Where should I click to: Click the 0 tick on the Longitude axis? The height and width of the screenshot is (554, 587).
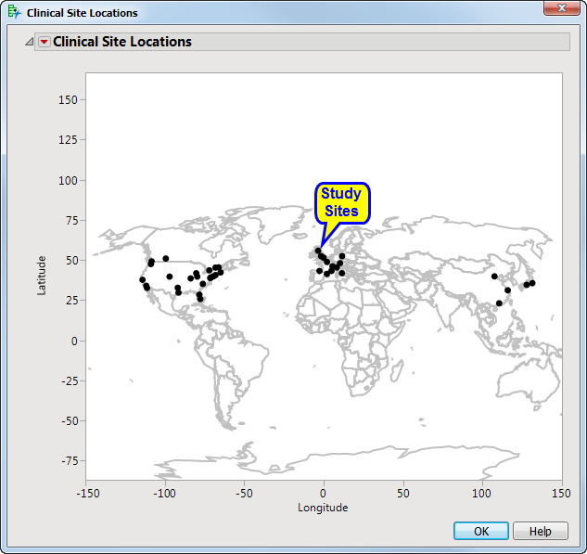click(x=324, y=492)
